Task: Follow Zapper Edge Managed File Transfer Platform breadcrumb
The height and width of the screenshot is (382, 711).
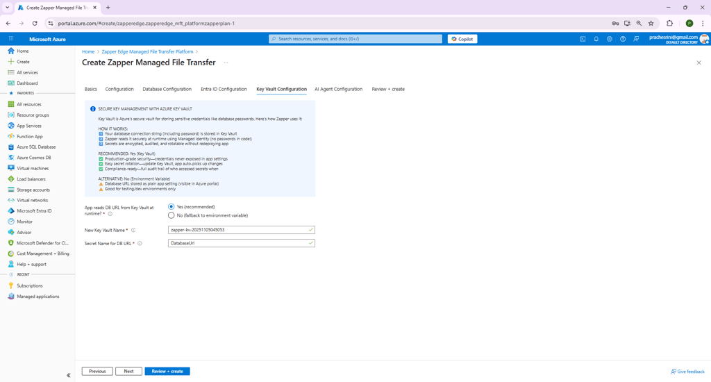Action: tap(147, 51)
